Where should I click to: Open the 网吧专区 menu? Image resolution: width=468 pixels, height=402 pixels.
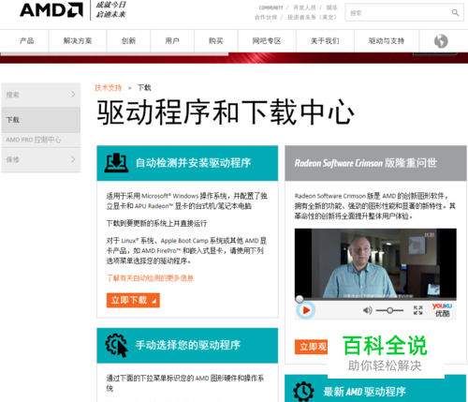point(267,41)
